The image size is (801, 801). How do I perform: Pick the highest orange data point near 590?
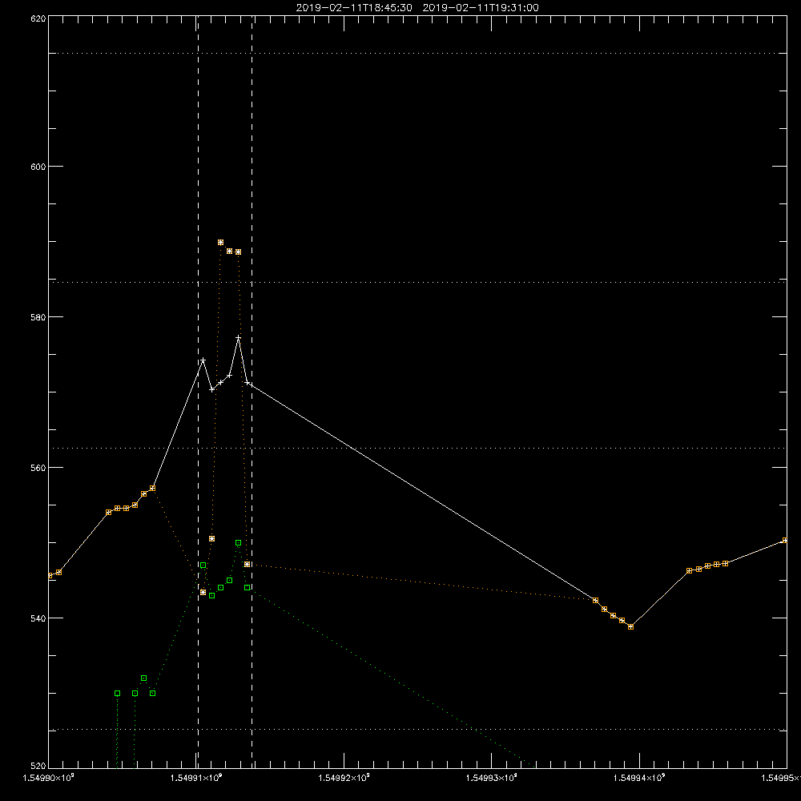221,243
